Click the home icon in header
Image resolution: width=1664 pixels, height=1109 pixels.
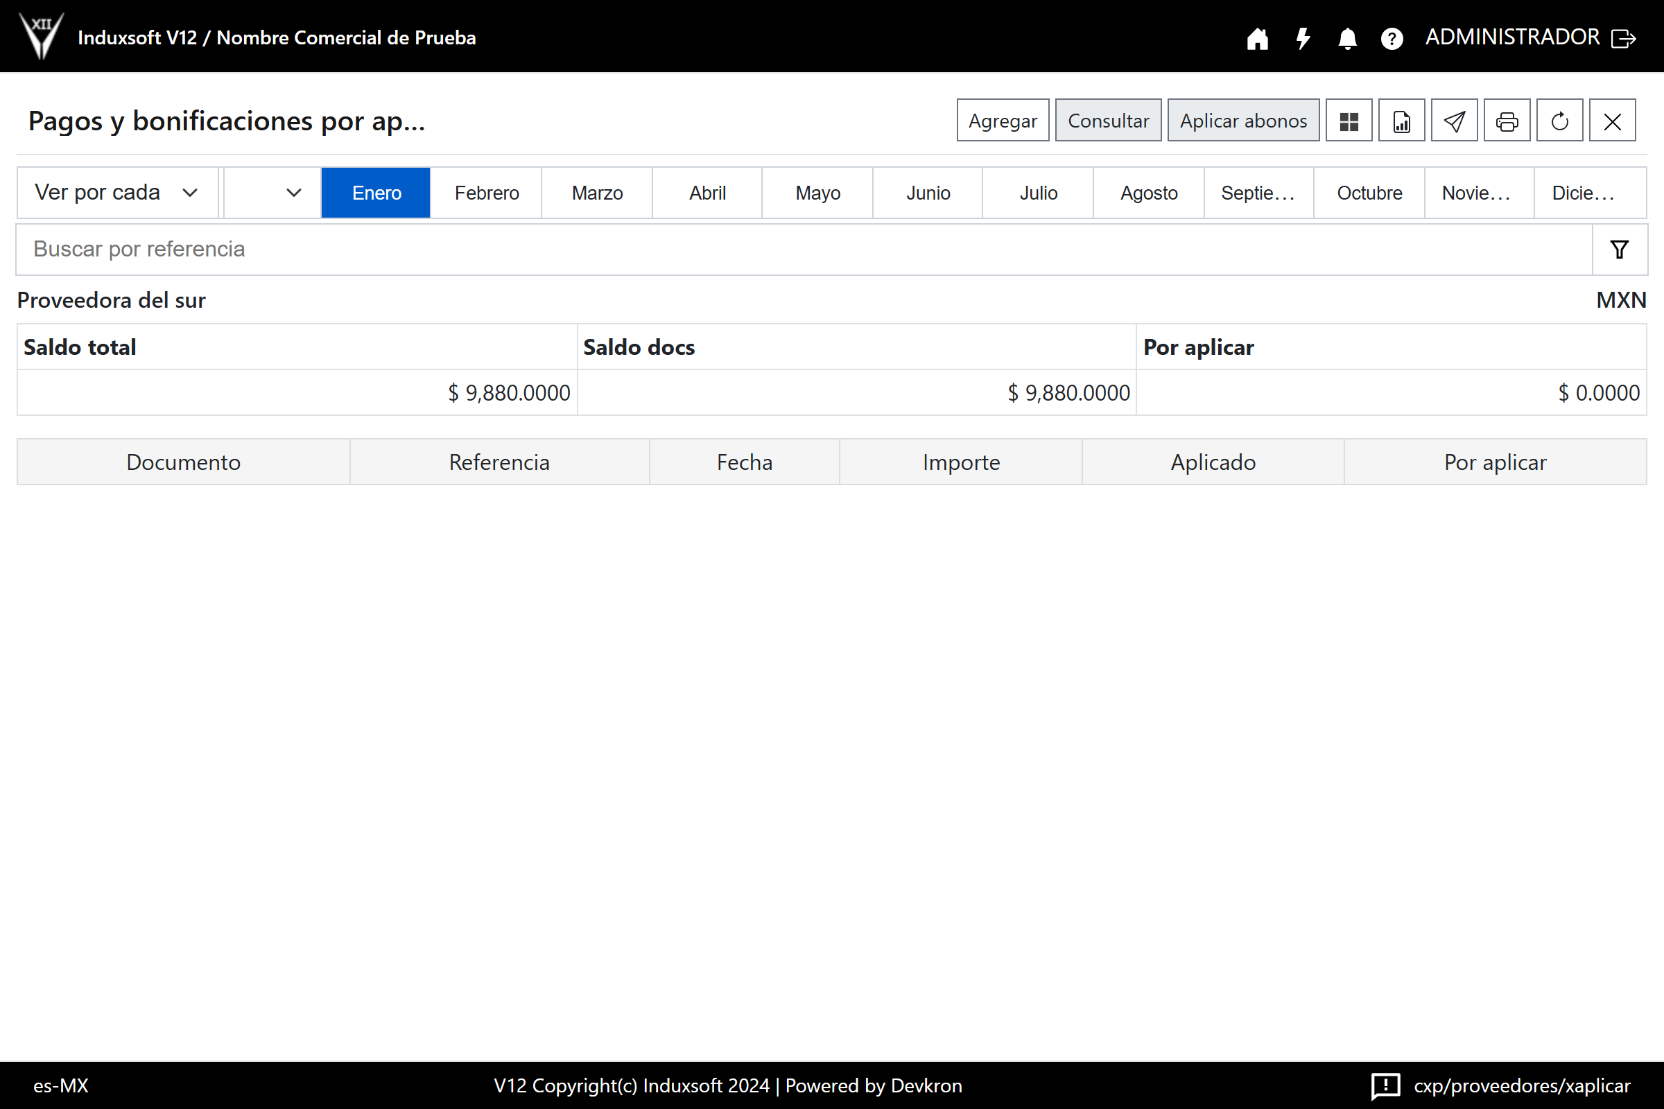[x=1257, y=38]
